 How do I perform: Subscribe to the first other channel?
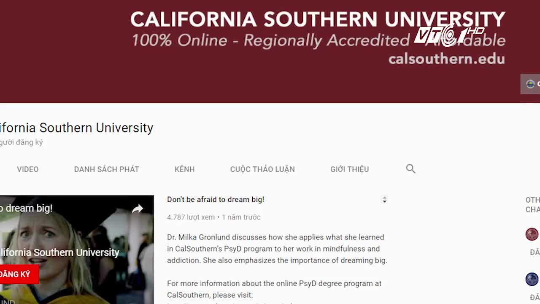coord(535,252)
